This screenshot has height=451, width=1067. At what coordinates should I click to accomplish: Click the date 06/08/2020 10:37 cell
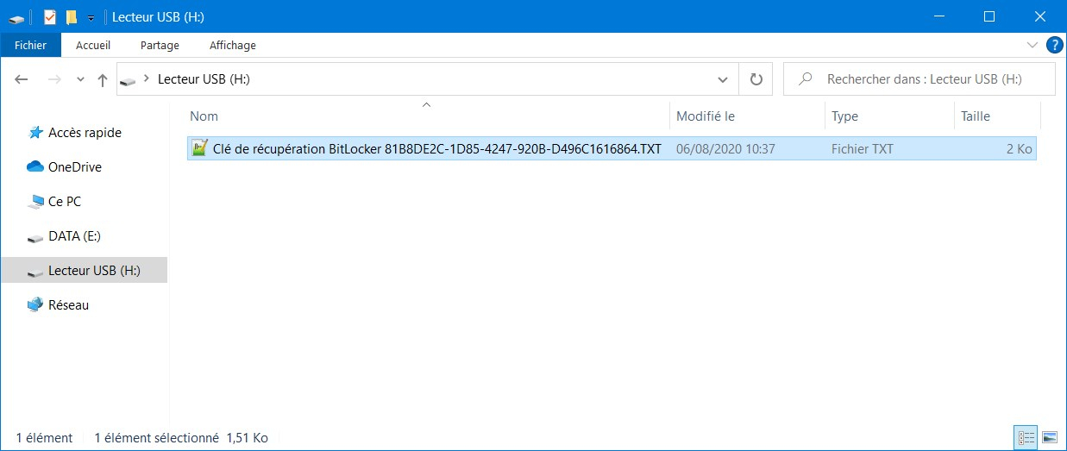tap(725, 148)
